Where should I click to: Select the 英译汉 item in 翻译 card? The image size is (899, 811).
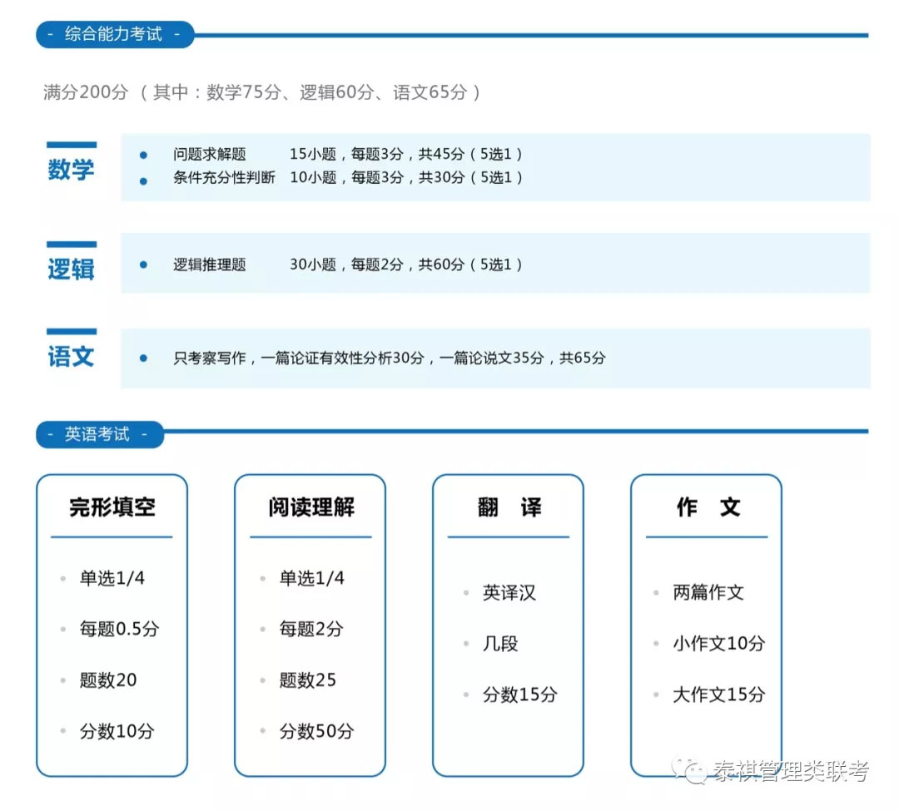click(x=509, y=593)
